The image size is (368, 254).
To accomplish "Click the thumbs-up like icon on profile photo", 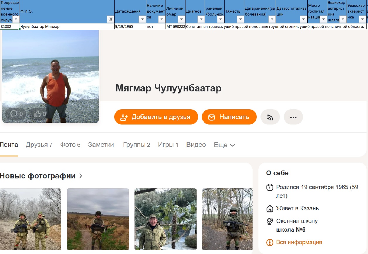I will 37,114.
